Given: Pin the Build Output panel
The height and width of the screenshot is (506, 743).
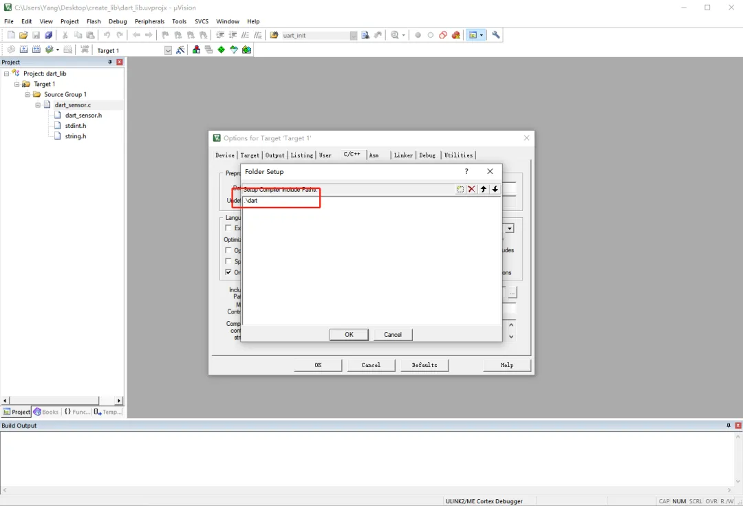Looking at the screenshot, I should pyautogui.click(x=729, y=426).
